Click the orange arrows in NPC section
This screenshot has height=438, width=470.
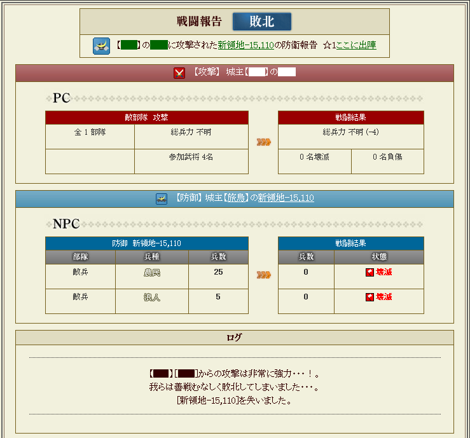tap(263, 275)
